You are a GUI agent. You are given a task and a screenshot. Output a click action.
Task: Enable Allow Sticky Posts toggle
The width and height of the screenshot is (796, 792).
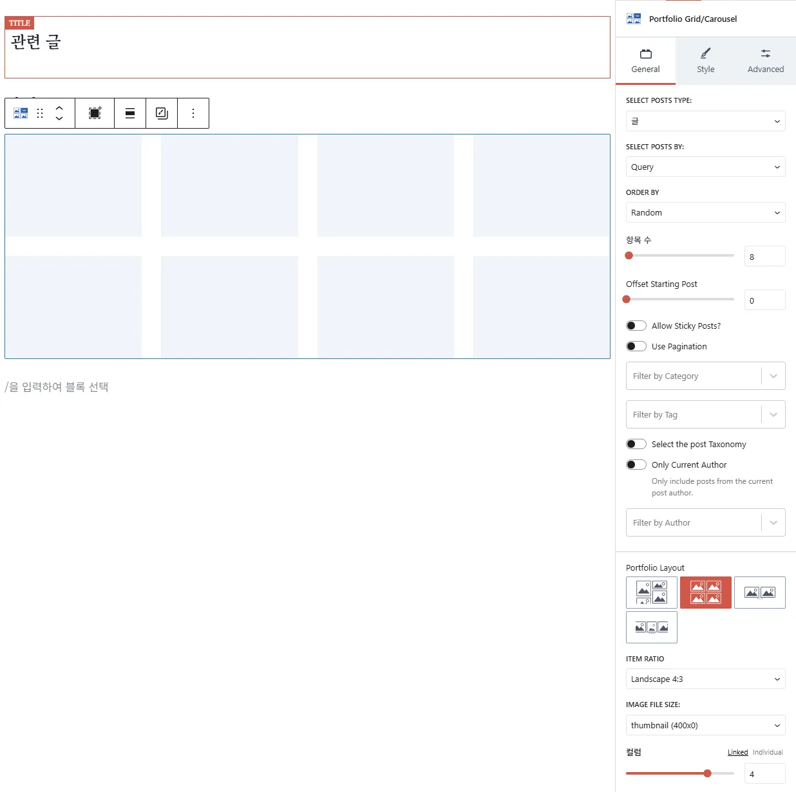[636, 326]
